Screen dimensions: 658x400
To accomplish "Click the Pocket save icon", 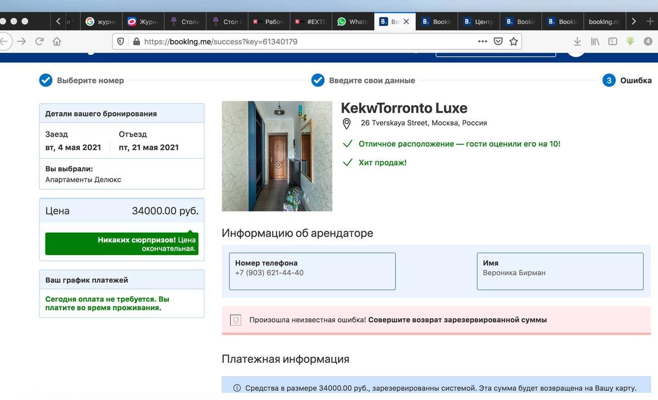I will click(498, 41).
